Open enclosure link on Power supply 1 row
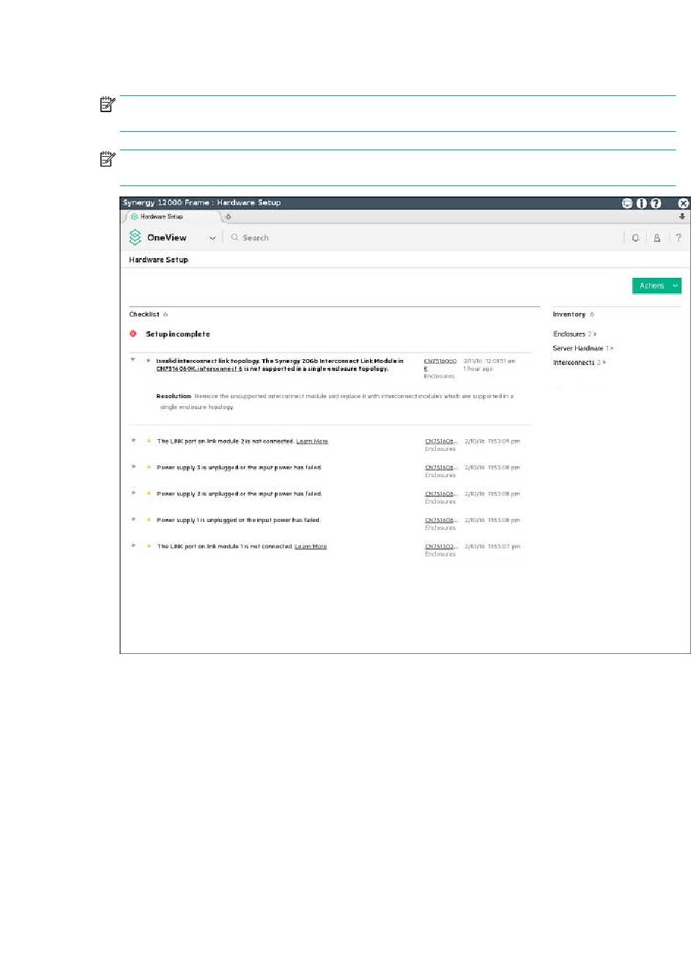The height and width of the screenshot is (953, 696). [x=441, y=520]
